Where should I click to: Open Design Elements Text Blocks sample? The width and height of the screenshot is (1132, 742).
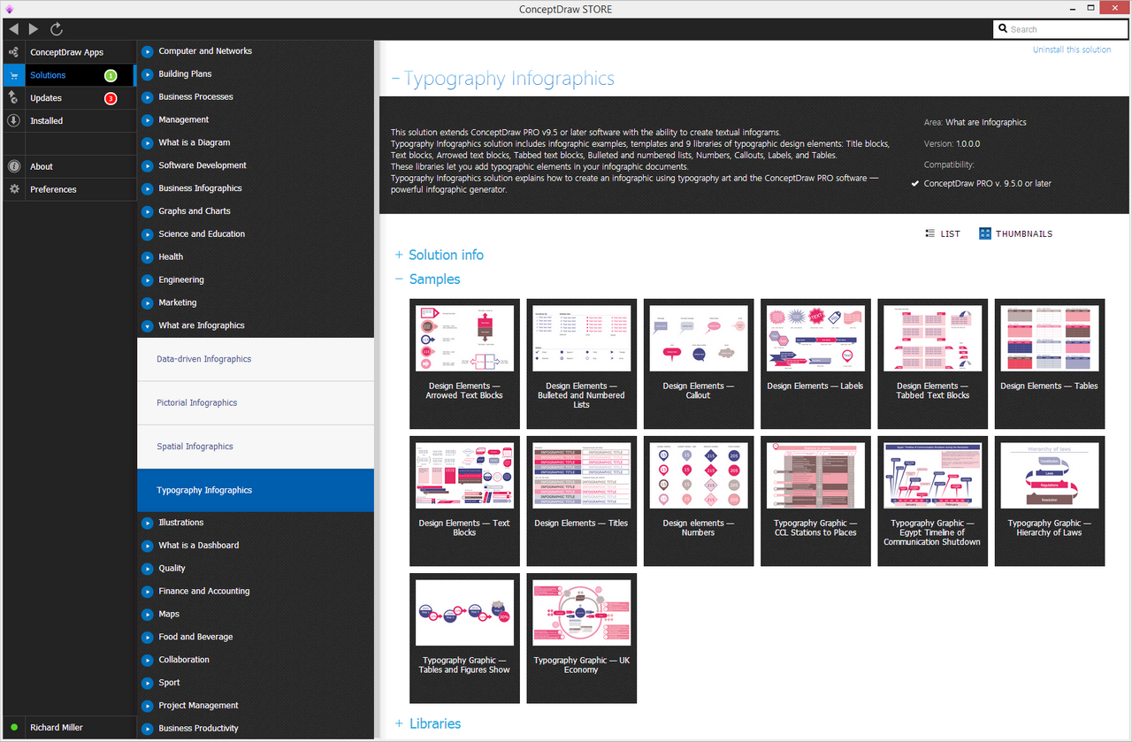point(465,501)
